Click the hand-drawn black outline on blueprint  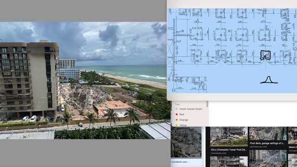[x=265, y=55]
